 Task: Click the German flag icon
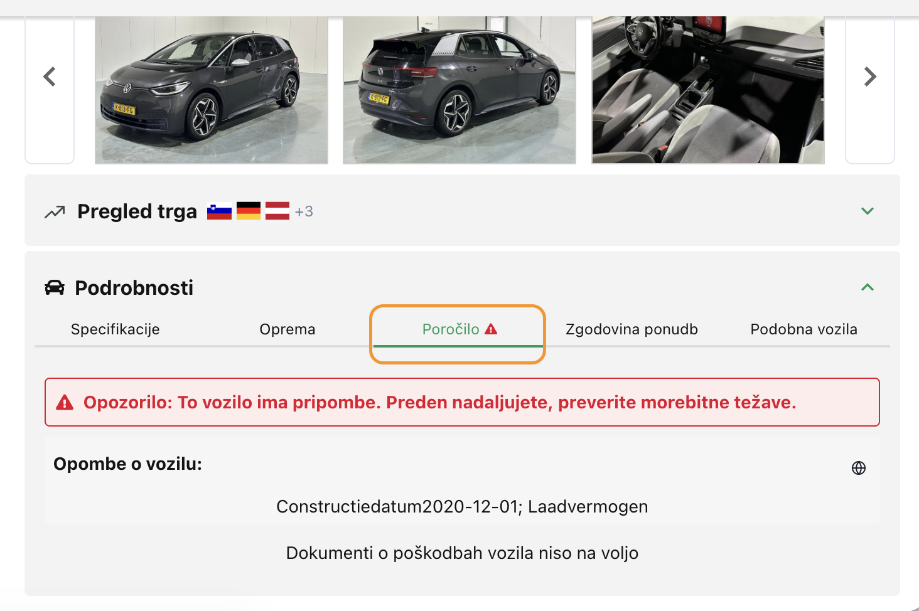point(249,211)
